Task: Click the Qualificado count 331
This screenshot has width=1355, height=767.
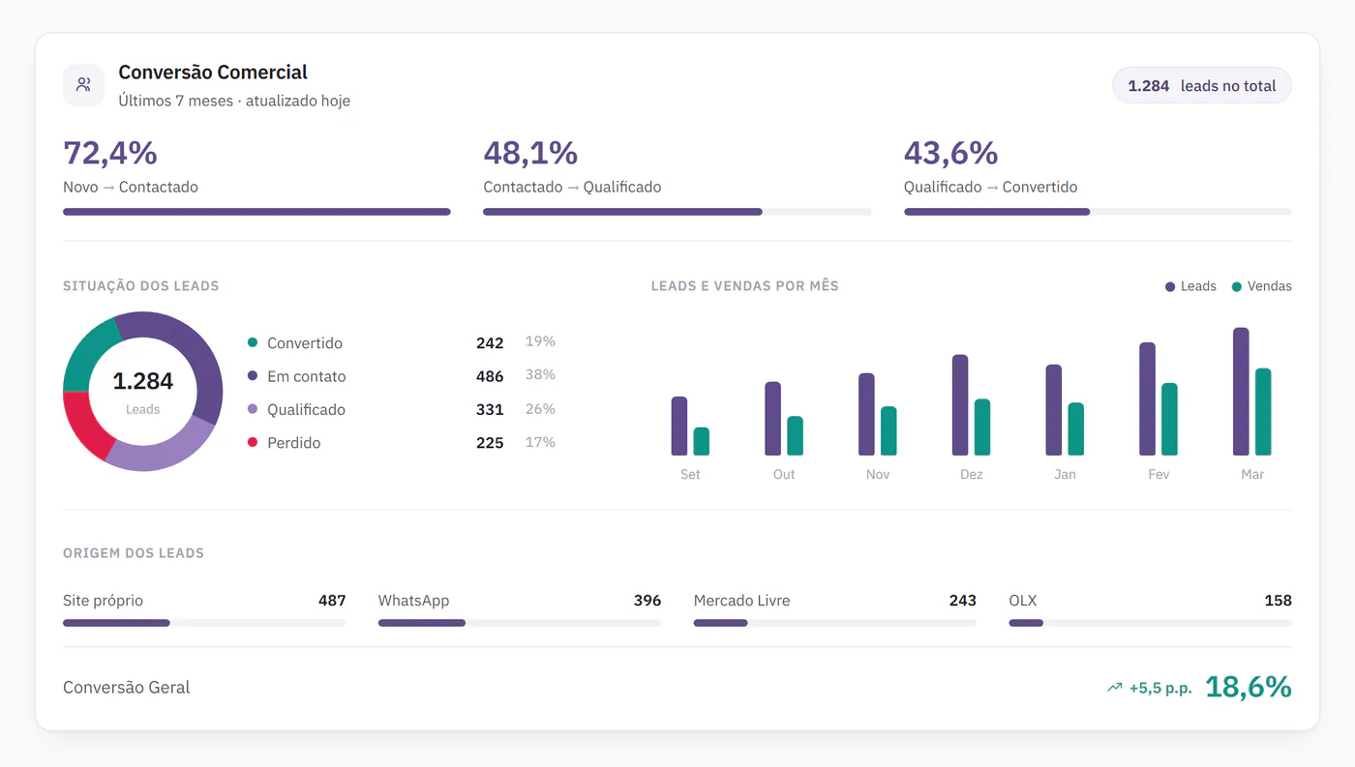Action: (490, 410)
